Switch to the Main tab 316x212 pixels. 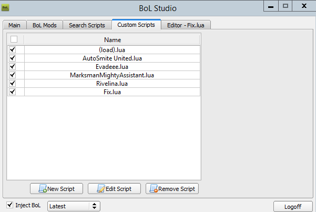click(15, 25)
